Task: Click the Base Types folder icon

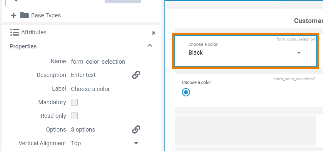Action: (24, 15)
